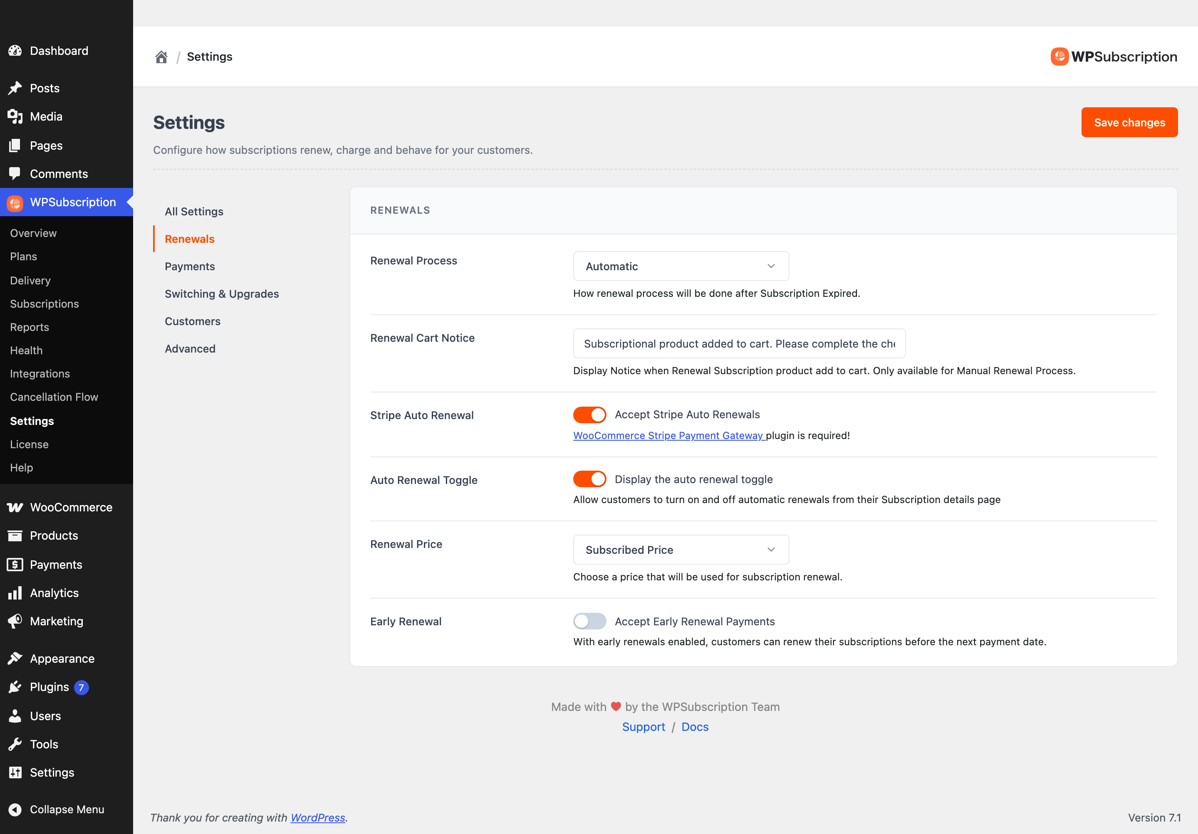The height and width of the screenshot is (834, 1198).
Task: Click the Collapse Menu arrow icon
Action: pos(15,809)
